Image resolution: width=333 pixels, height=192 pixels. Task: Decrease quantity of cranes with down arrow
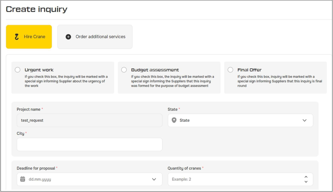(x=306, y=182)
